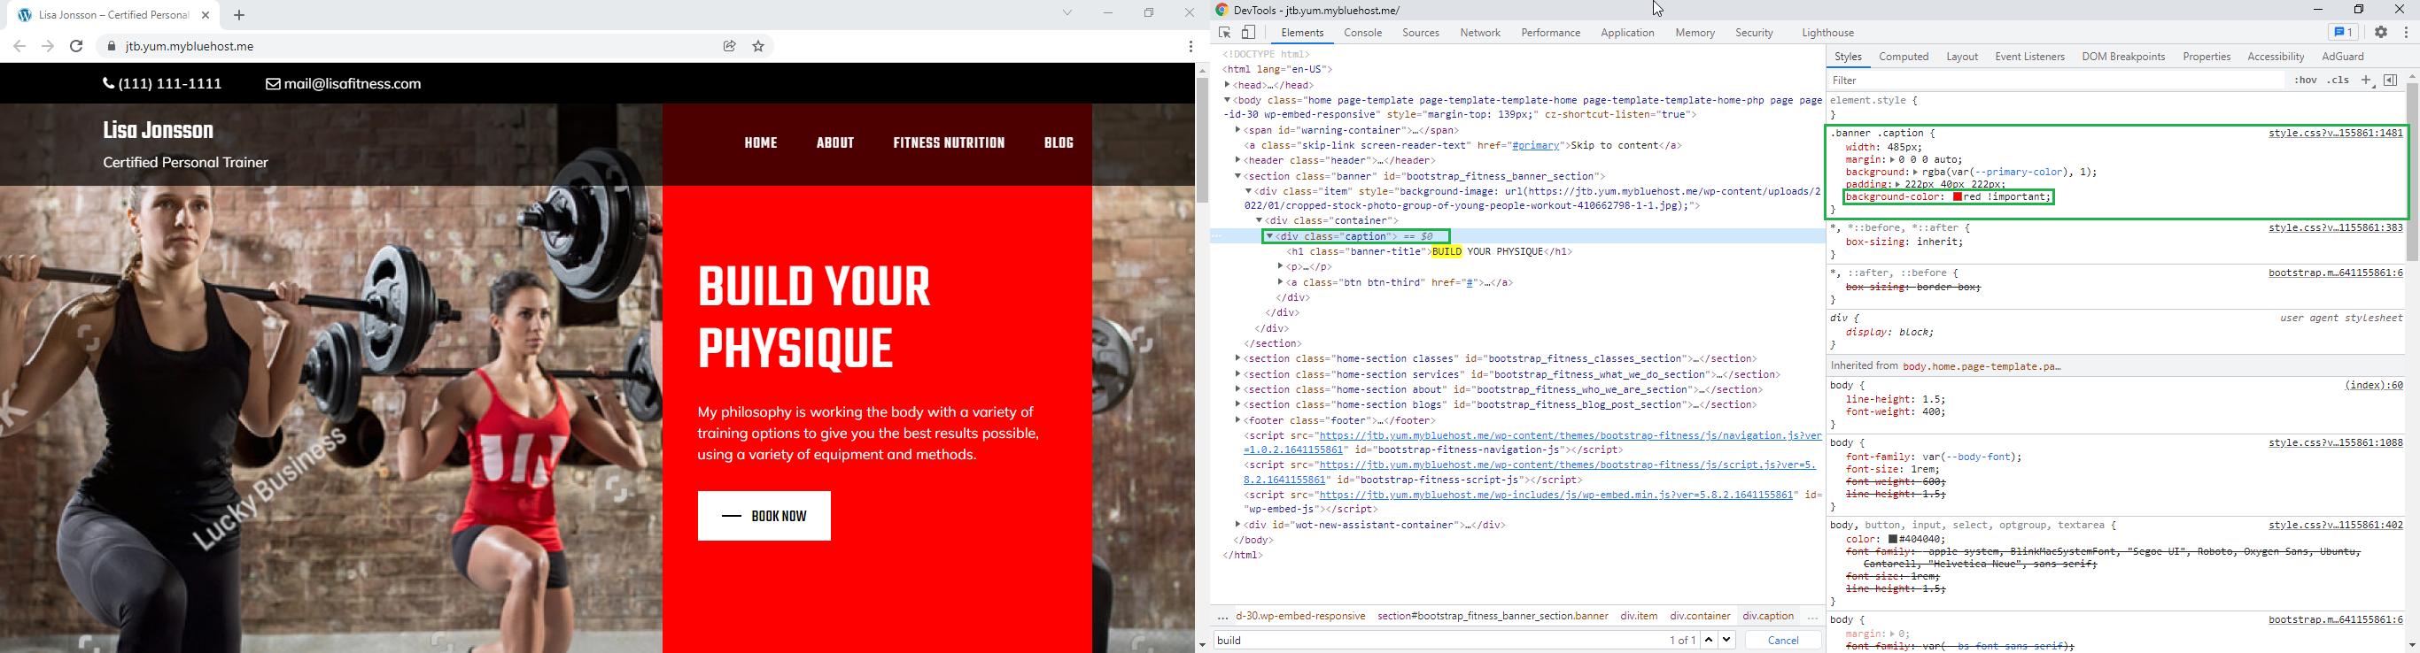Open style.css source link at line 1481

point(2336,134)
